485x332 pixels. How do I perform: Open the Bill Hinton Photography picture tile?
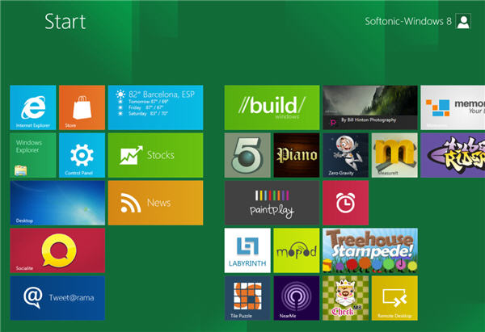(x=369, y=107)
